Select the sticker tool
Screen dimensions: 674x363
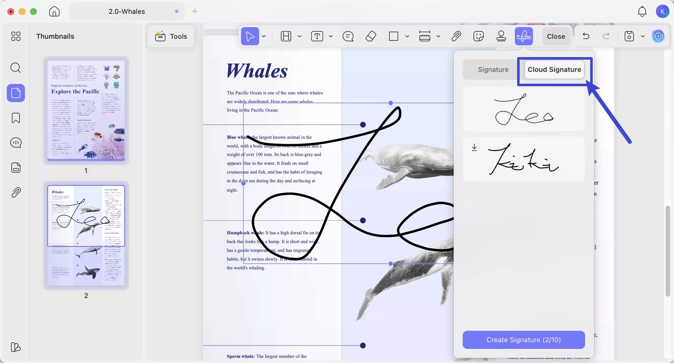(x=479, y=36)
